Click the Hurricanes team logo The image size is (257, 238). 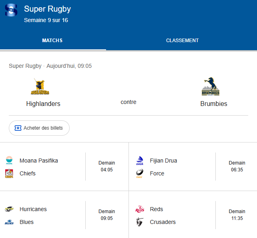coord(9,209)
